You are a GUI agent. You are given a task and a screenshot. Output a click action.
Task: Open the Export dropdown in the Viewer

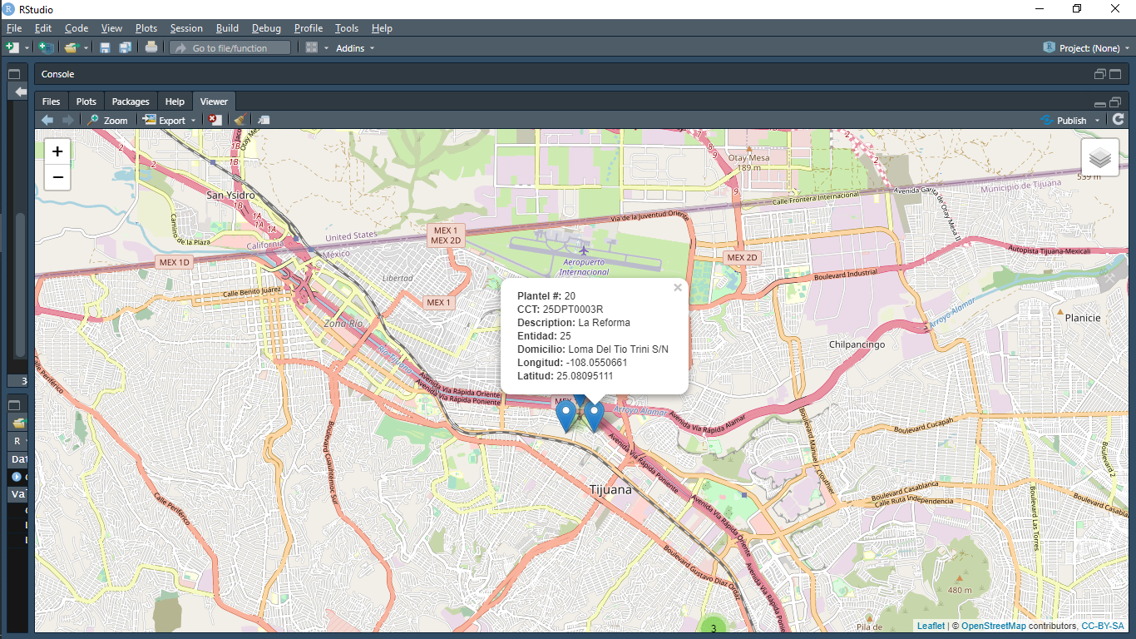click(x=169, y=119)
